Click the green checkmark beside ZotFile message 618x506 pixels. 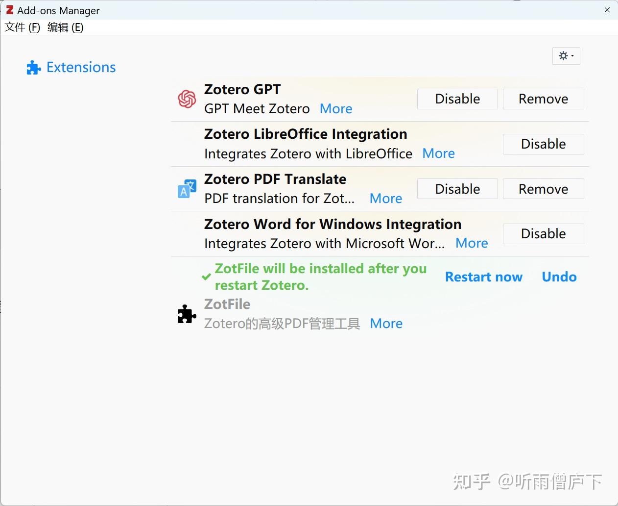tap(206, 277)
